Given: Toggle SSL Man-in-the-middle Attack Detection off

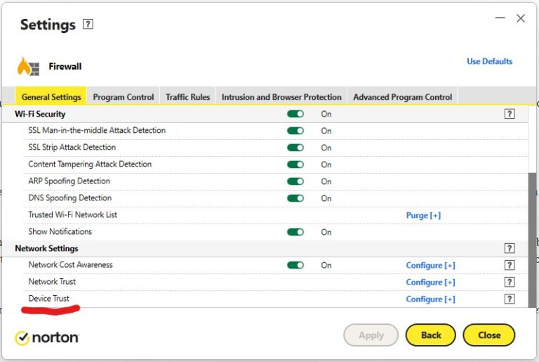Looking at the screenshot, I should tap(295, 131).
